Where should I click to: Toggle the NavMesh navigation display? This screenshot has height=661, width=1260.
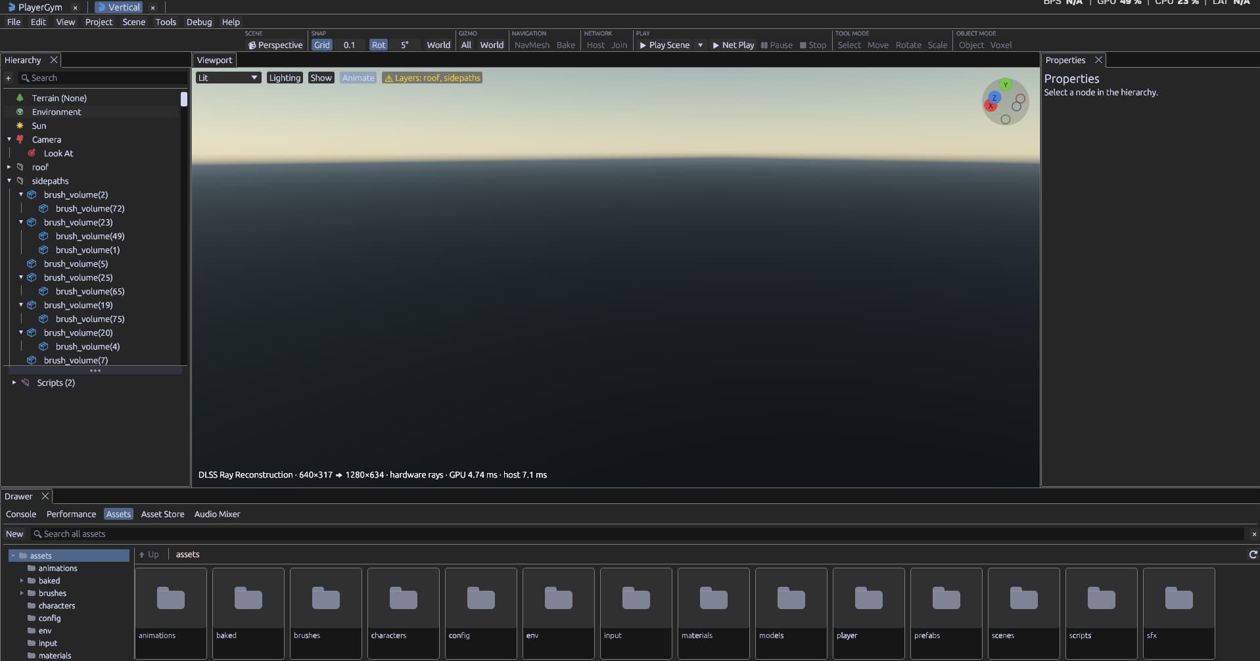(532, 45)
